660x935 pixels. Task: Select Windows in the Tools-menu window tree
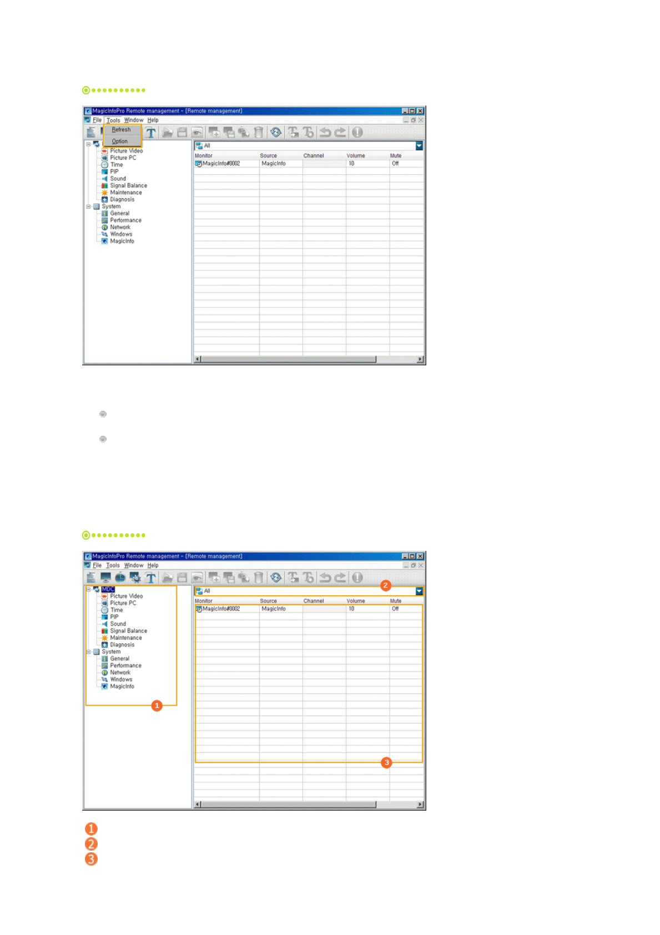(x=121, y=234)
